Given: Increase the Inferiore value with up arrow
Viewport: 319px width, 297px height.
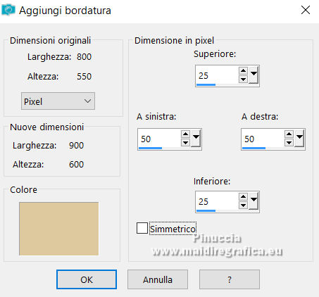Looking at the screenshot, I should 243,196.
